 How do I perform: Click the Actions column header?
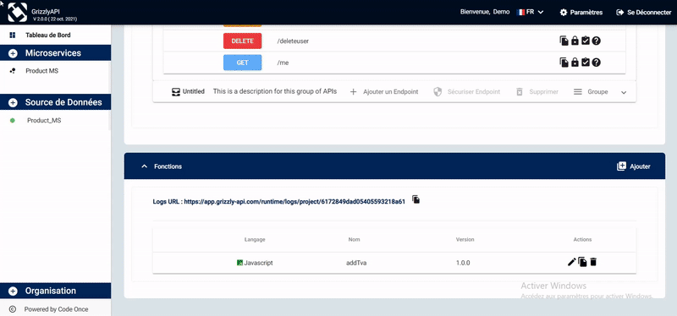tap(582, 239)
